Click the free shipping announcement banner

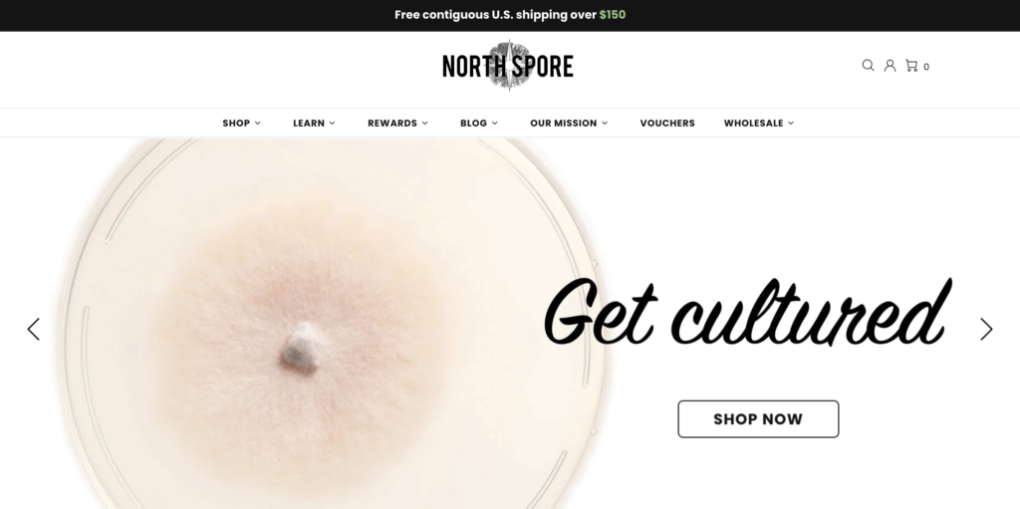(x=510, y=15)
